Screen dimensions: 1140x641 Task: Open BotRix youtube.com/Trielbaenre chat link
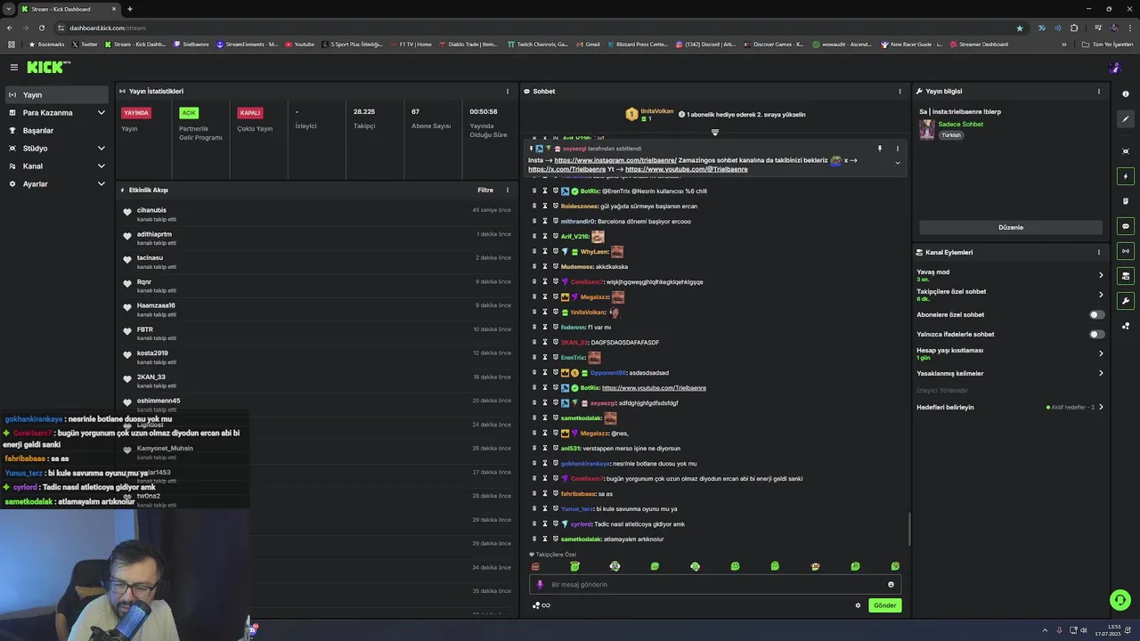pos(654,388)
